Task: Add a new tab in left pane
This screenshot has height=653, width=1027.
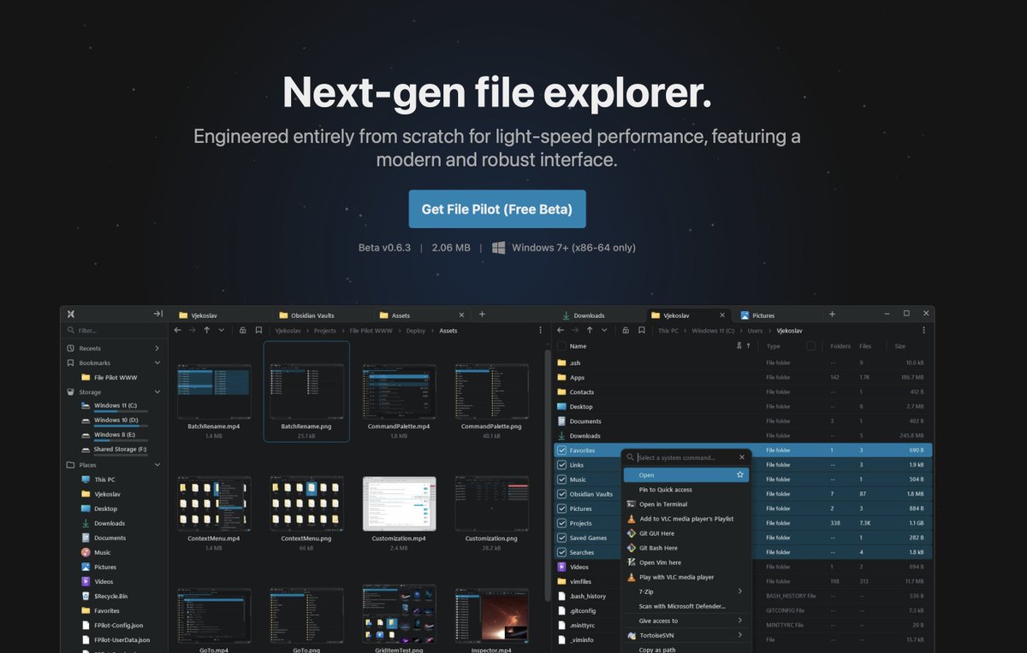Action: click(x=482, y=315)
